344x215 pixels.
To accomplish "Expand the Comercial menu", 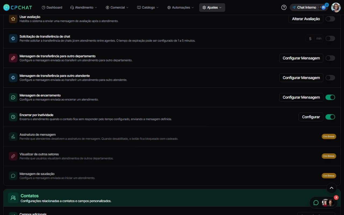I will [x=117, y=8].
